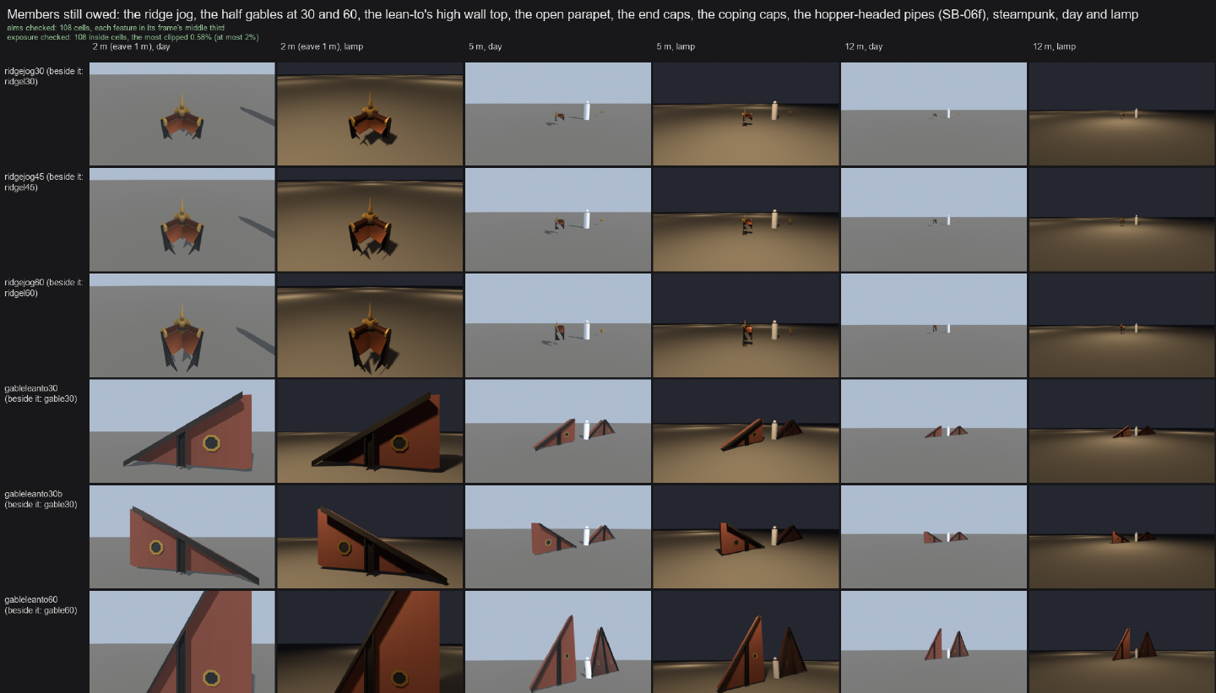Select ridgejog45 render, 12 m lamp column

pyautogui.click(x=1121, y=219)
